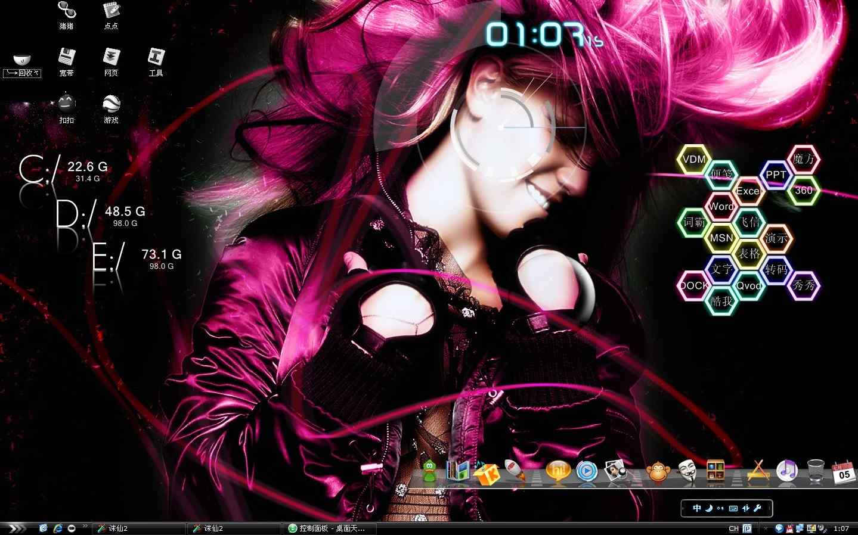Launch the 演示 hexagon shortcut
The width and height of the screenshot is (858, 535).
(776, 238)
